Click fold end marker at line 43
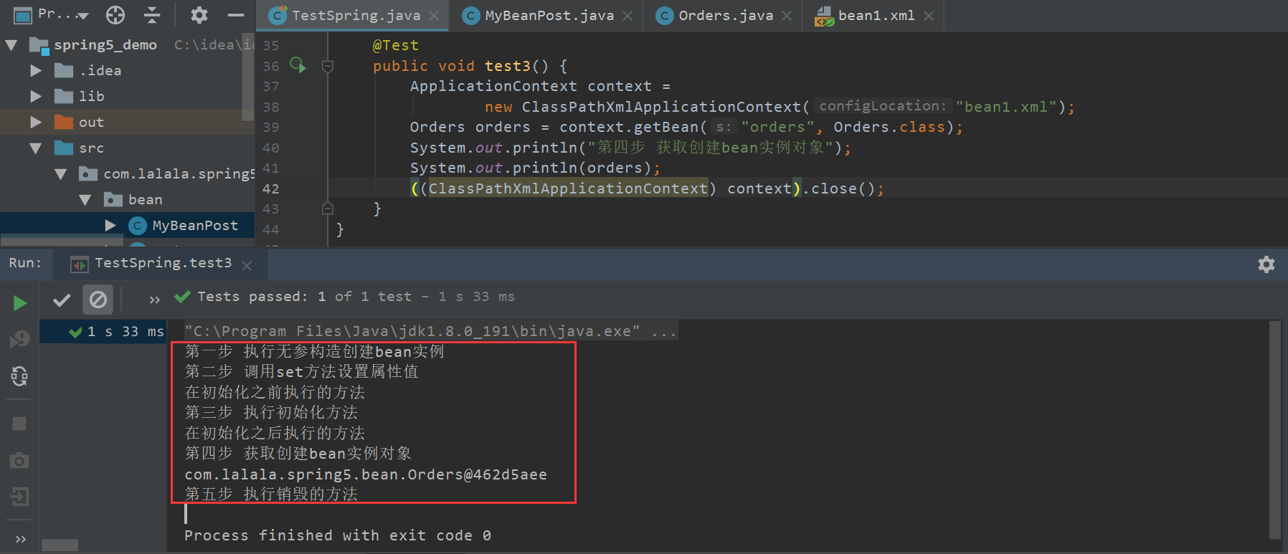Image resolution: width=1288 pixels, height=554 pixels. [328, 209]
